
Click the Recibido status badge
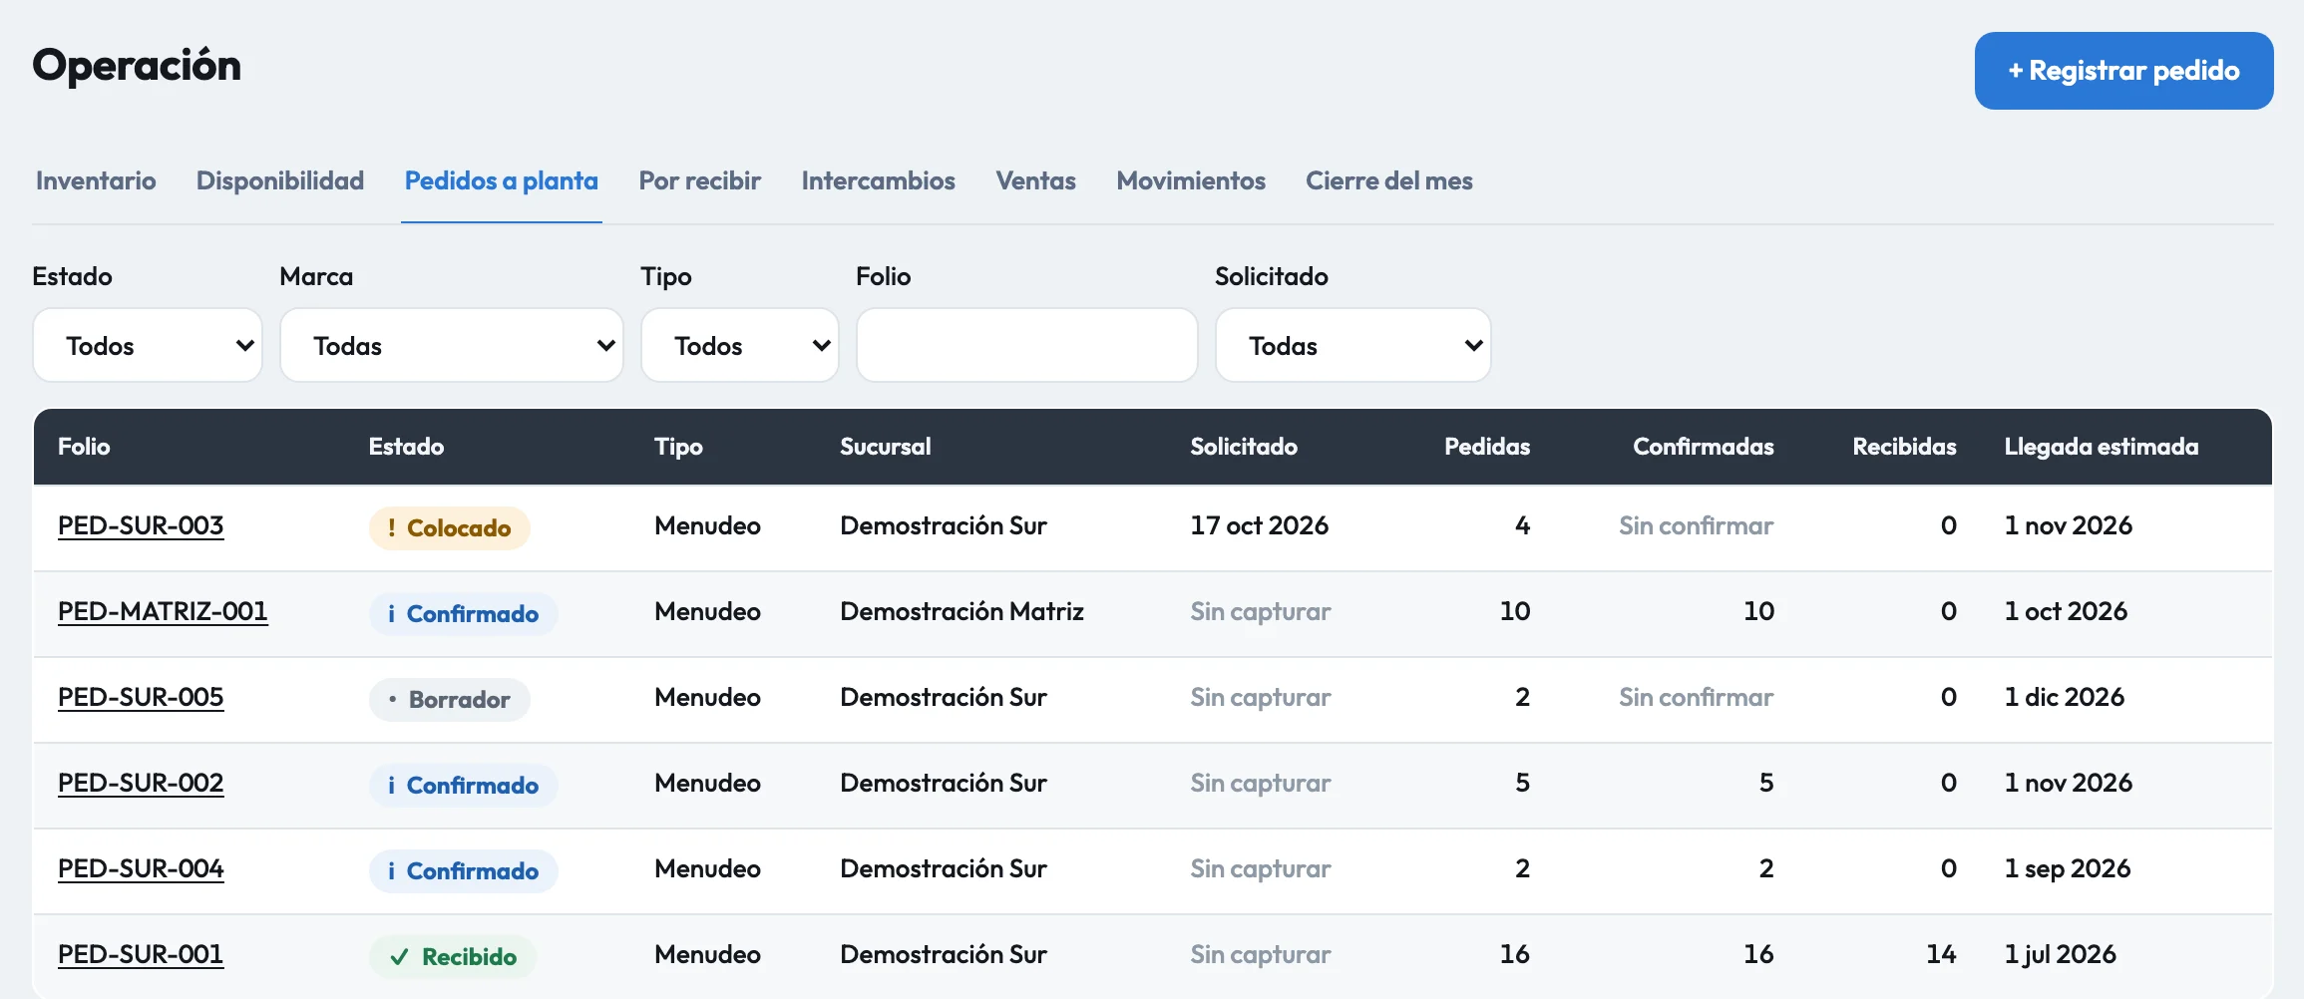(x=453, y=957)
